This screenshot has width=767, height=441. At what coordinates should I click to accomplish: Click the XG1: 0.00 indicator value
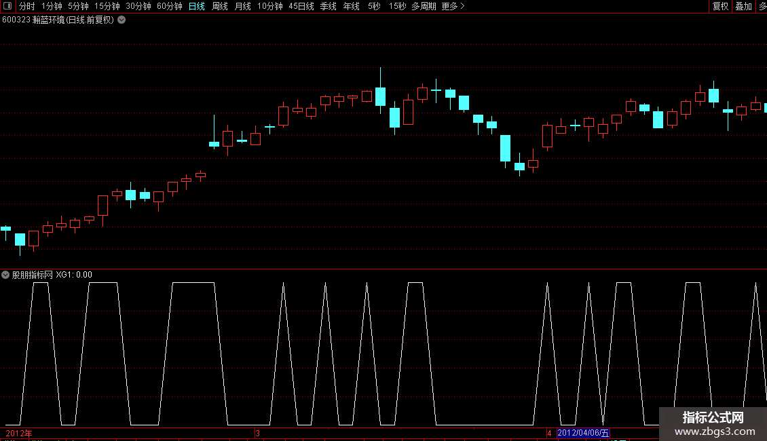point(74,275)
